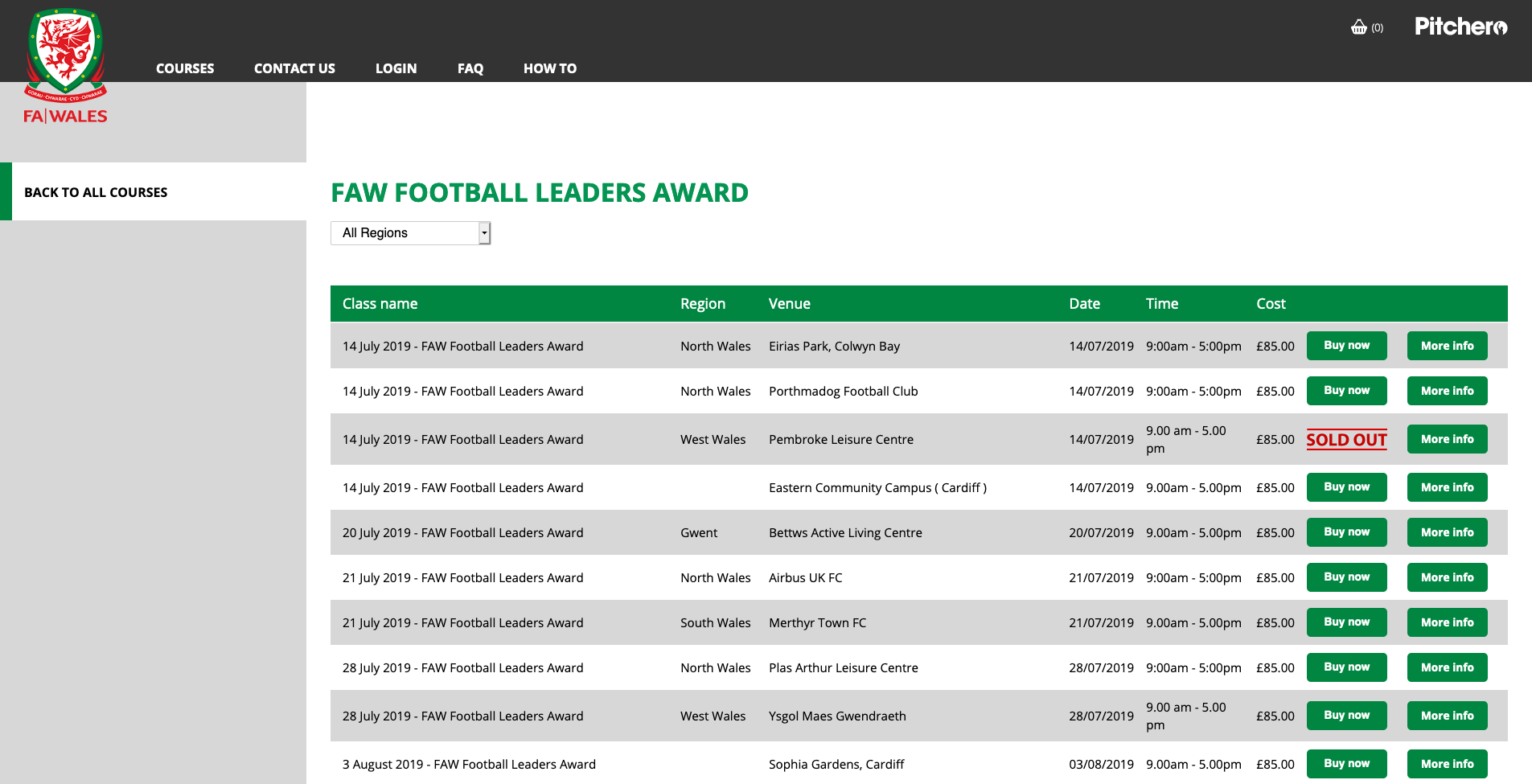Buy the Eirias Park, Colwyn Bay course
Image resolution: width=1532 pixels, height=784 pixels.
point(1346,346)
